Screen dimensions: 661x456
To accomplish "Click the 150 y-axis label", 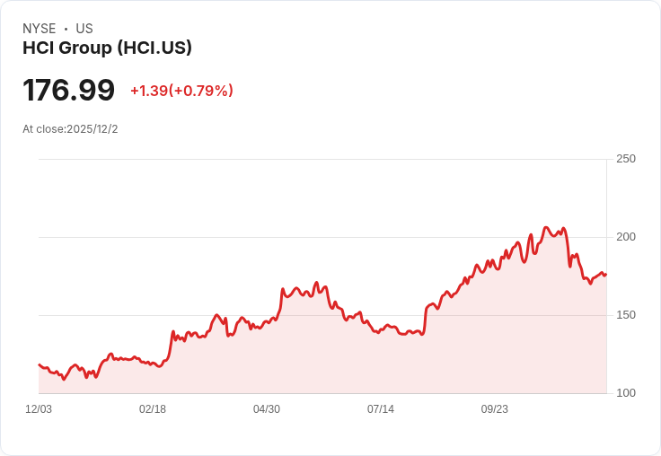I will click(x=625, y=315).
